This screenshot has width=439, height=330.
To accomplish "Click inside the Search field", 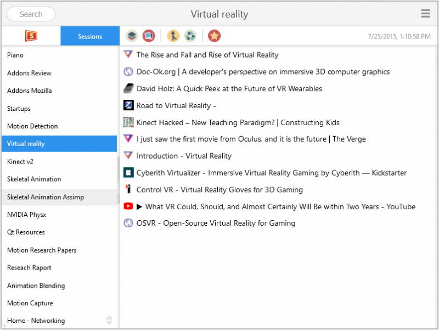I will click(31, 14).
